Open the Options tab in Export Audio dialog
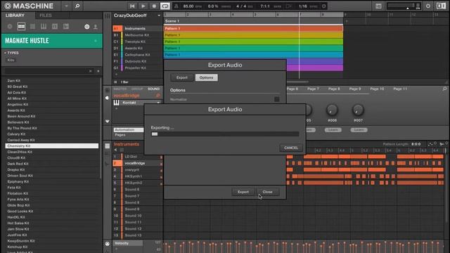This screenshot has height=253, width=450. coord(206,77)
